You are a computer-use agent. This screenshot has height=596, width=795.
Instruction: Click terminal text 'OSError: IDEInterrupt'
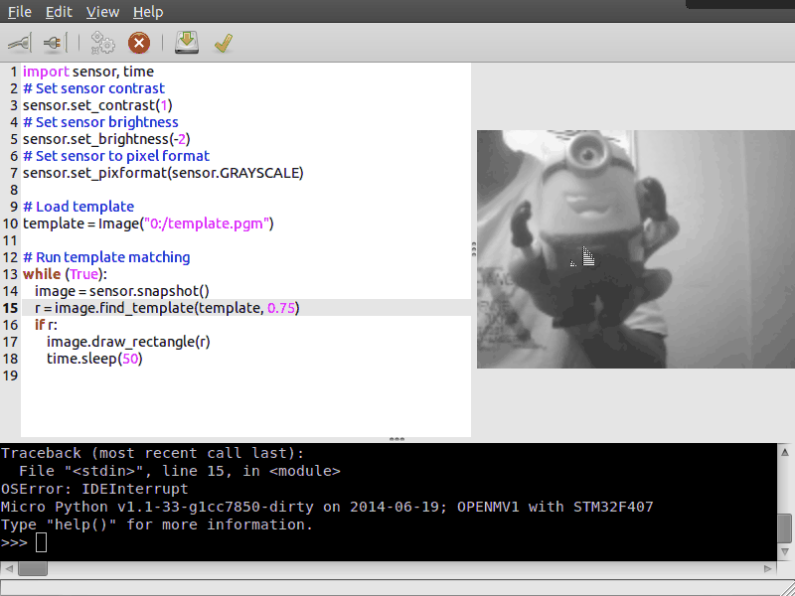[94, 489]
